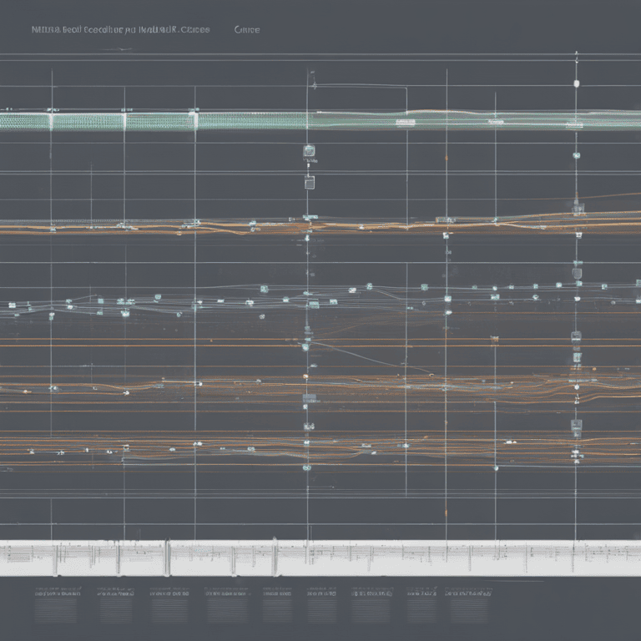
Task: Click the right-line node on the thin orange lines
Action: coord(576,336)
